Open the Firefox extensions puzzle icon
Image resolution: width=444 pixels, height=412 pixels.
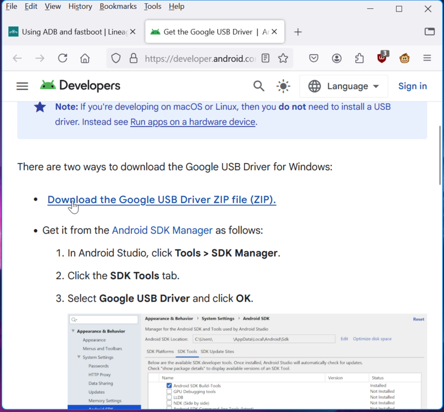359,58
